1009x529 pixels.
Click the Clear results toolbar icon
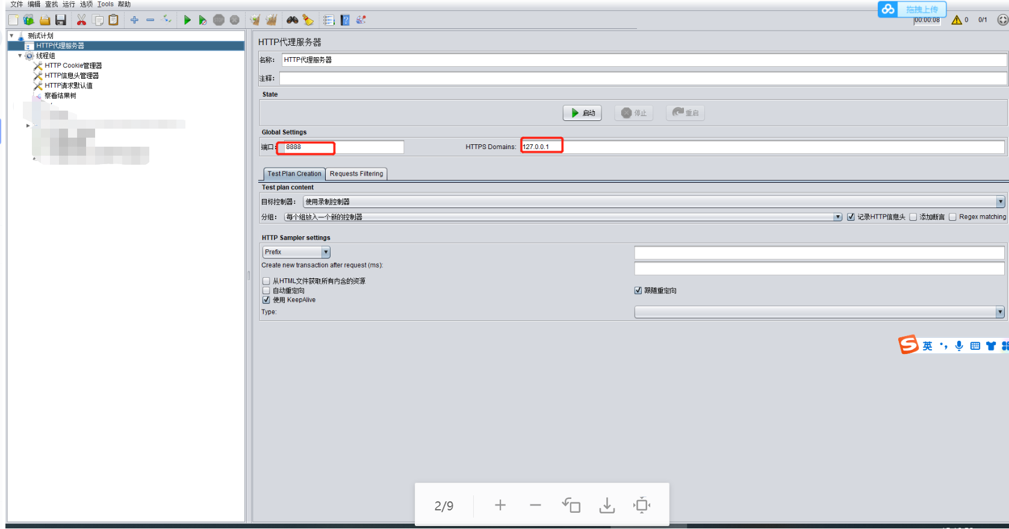click(255, 20)
